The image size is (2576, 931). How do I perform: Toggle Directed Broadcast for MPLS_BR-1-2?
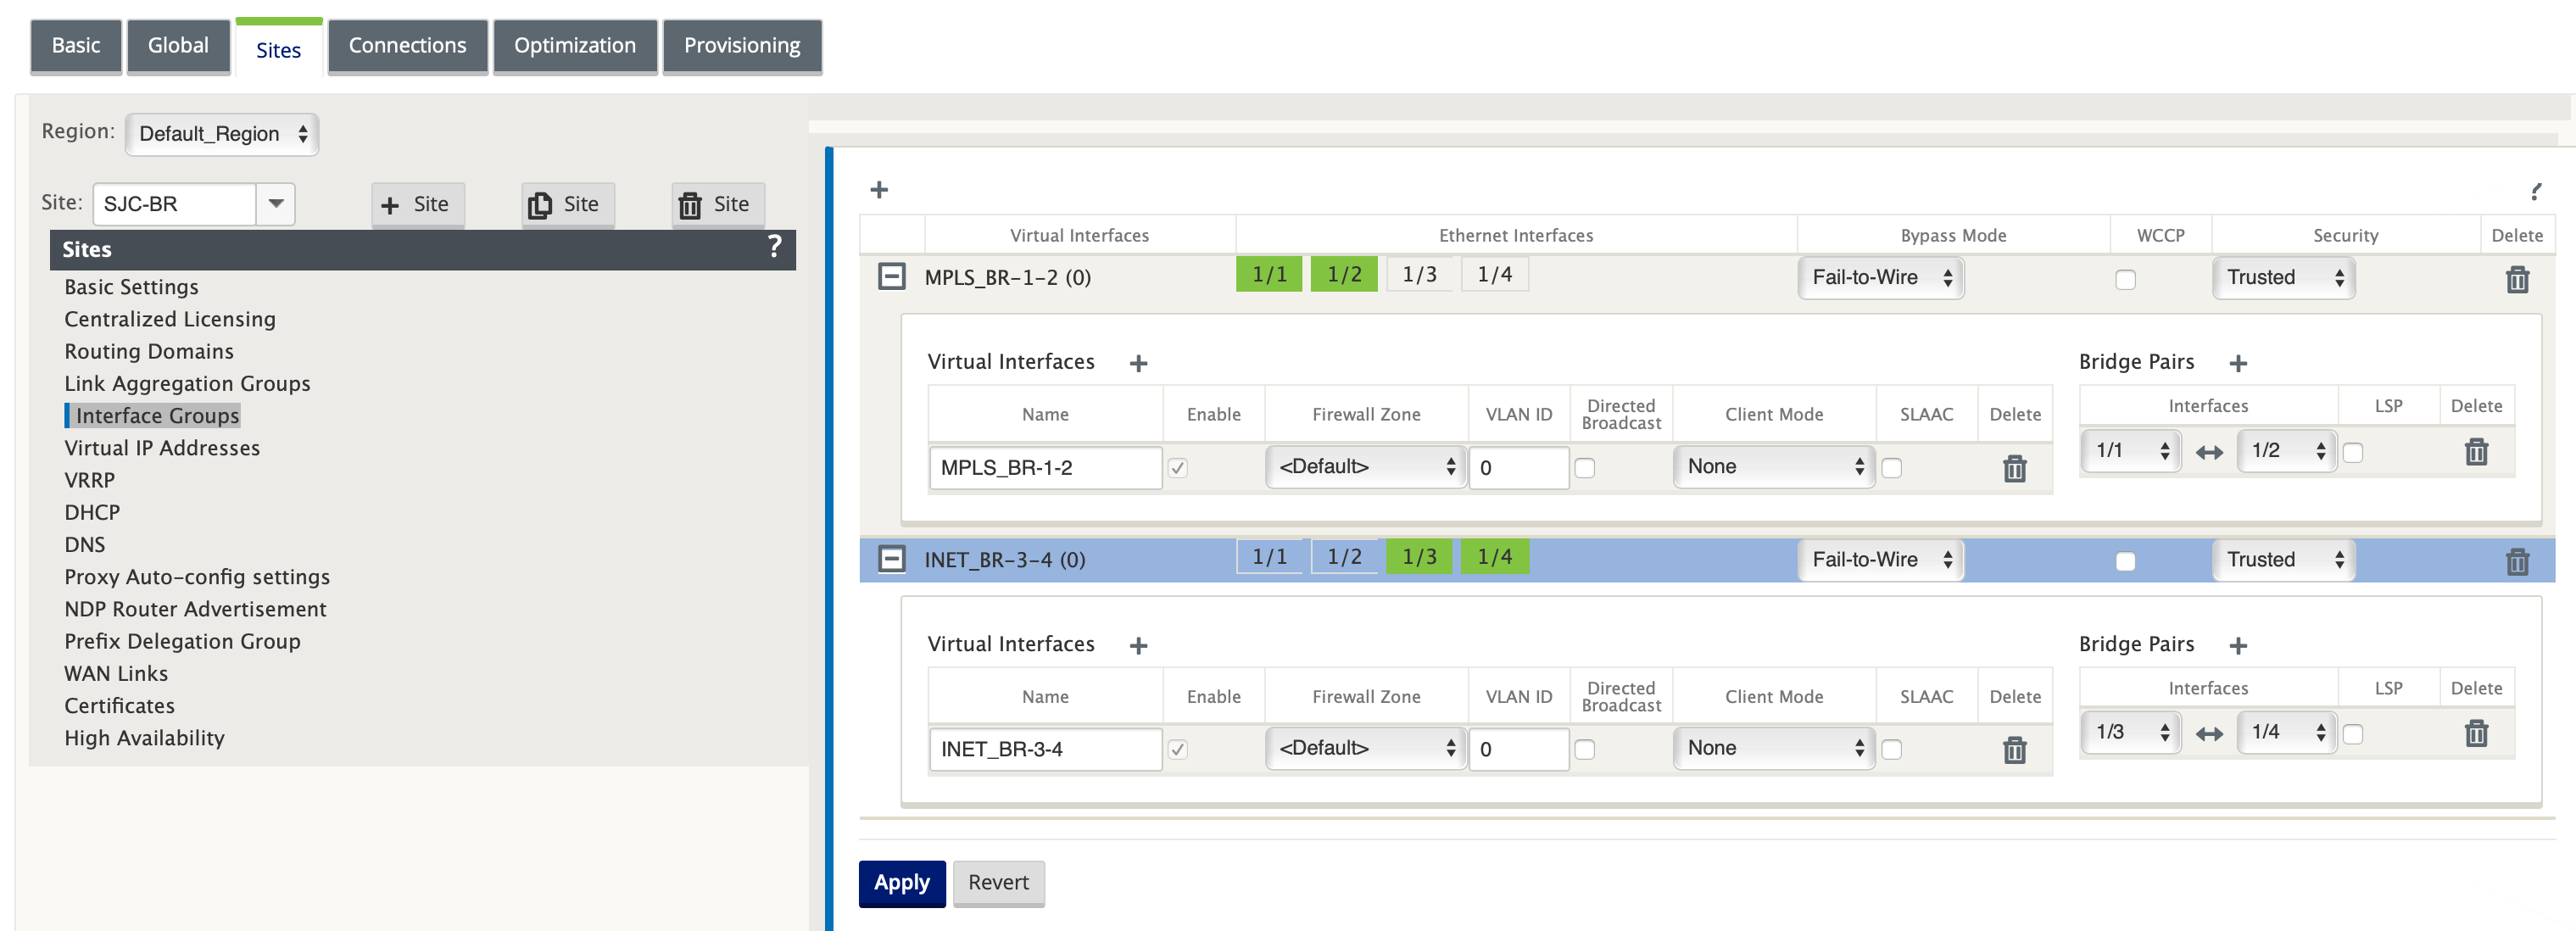click(1584, 468)
